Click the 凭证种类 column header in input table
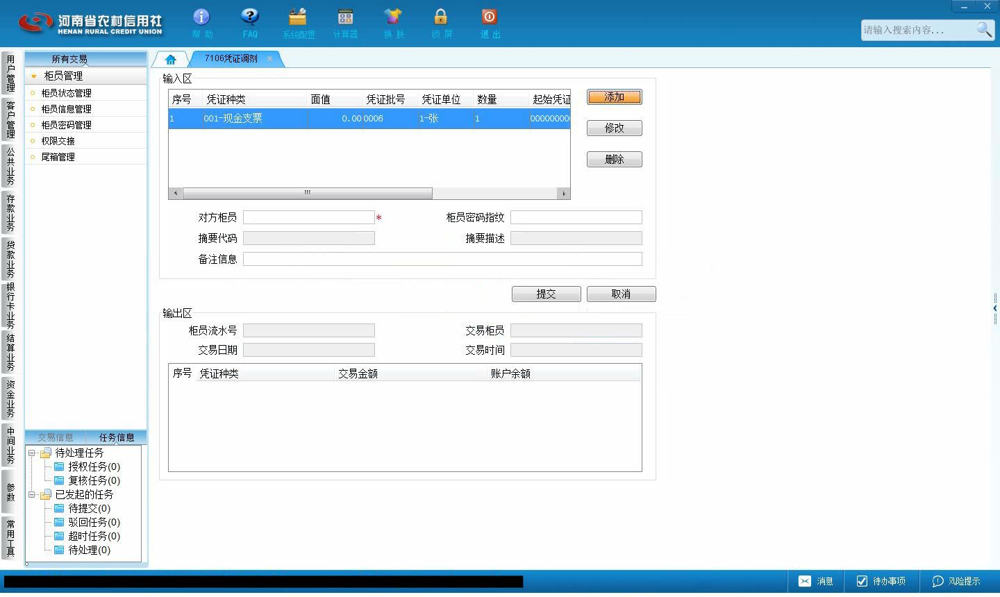 (x=254, y=99)
